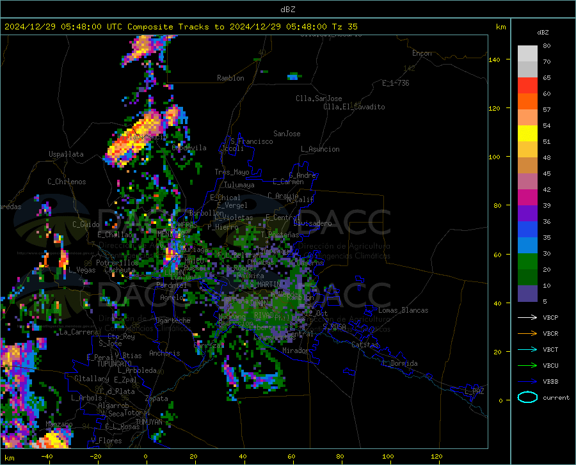Image resolution: width=576 pixels, height=465 pixels.
Task: Click the VBCU legend label
Action: tap(550, 366)
